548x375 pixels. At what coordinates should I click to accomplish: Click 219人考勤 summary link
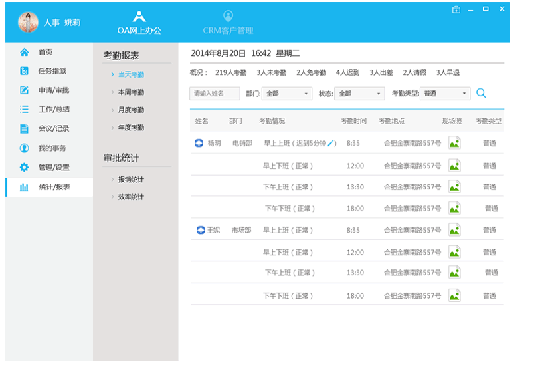[230, 72]
